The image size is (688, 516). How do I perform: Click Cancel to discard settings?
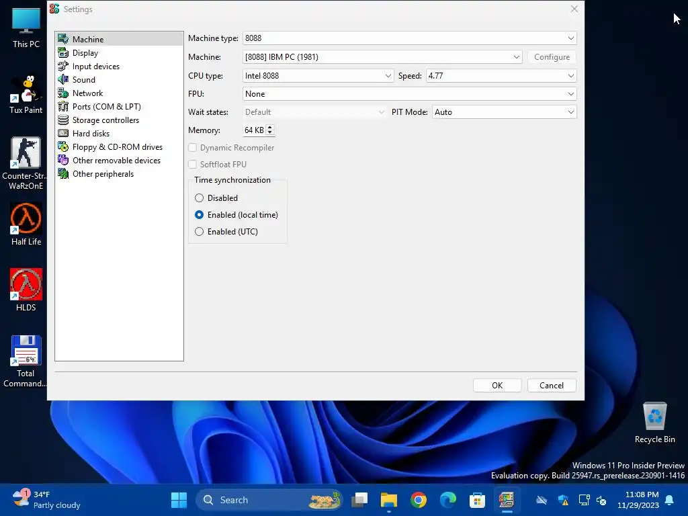(x=552, y=385)
